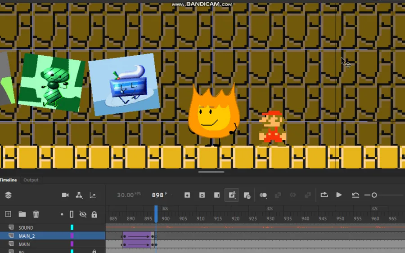This screenshot has height=253, width=405.
Task: Lock all layers with the padlock icon
Action: point(94,214)
